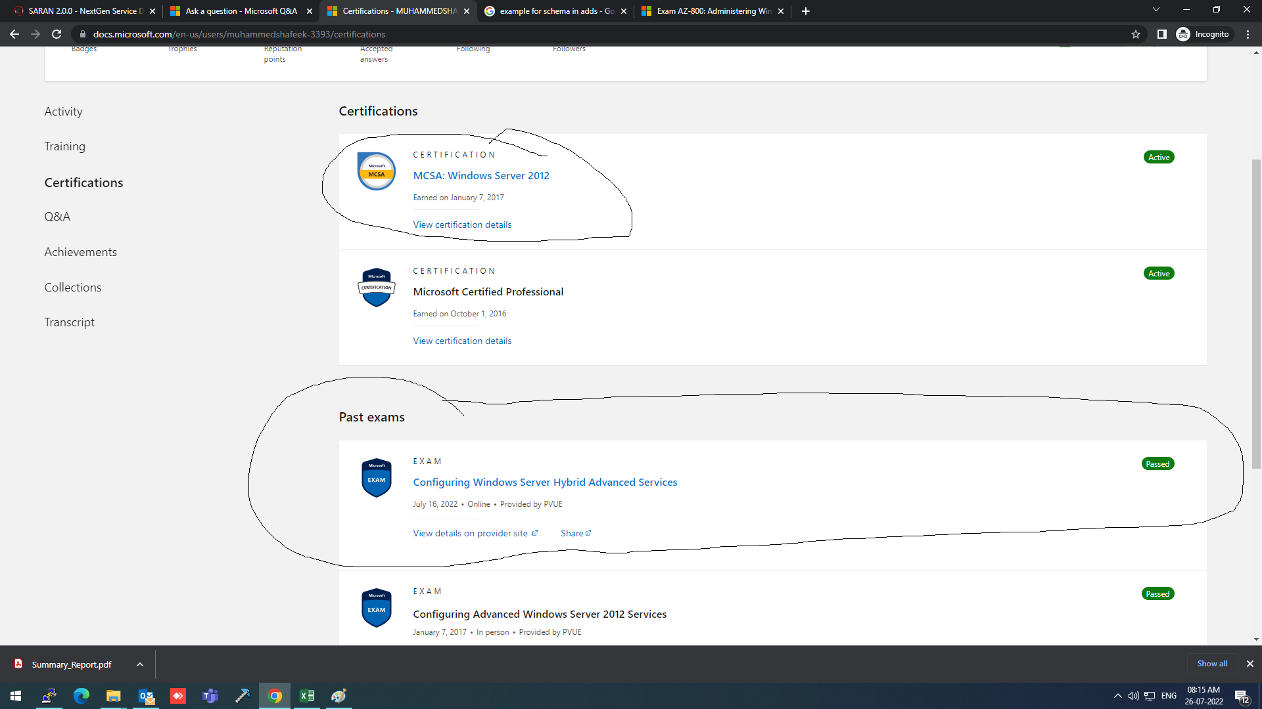Switch to the Ask a question Microsoft Q&A tab

241,11
